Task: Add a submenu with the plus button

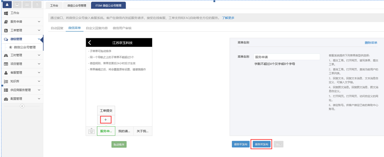Action: pyautogui.click(x=105, y=120)
